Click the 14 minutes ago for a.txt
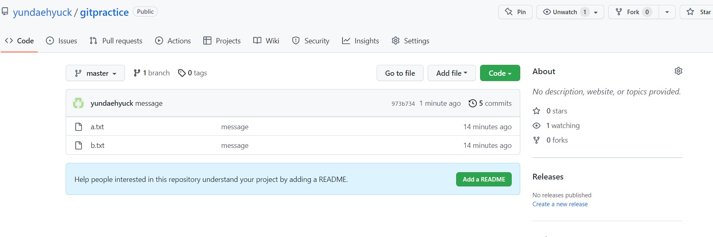The width and height of the screenshot is (713, 237). 487,127
